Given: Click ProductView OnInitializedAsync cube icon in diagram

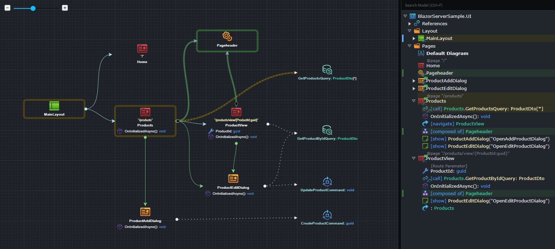Looking at the screenshot, I should (x=211, y=137).
